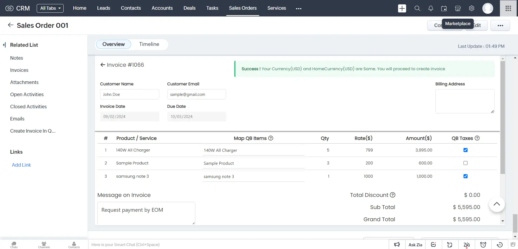Click the Map QB Items help icon
The width and height of the screenshot is (518, 249).
[271, 138]
